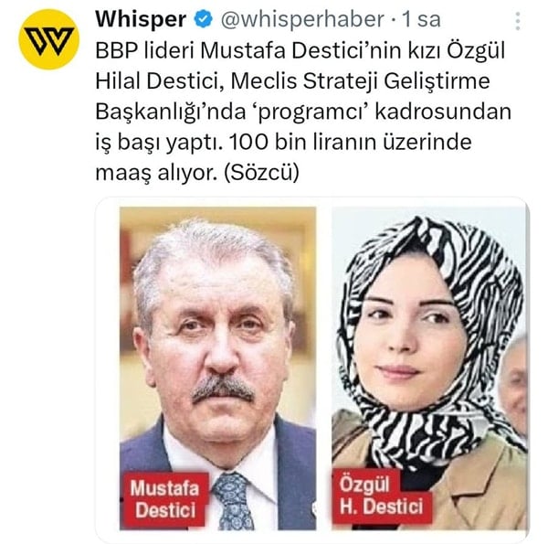Click the blurred background face in the right photo

(x=514, y=378)
